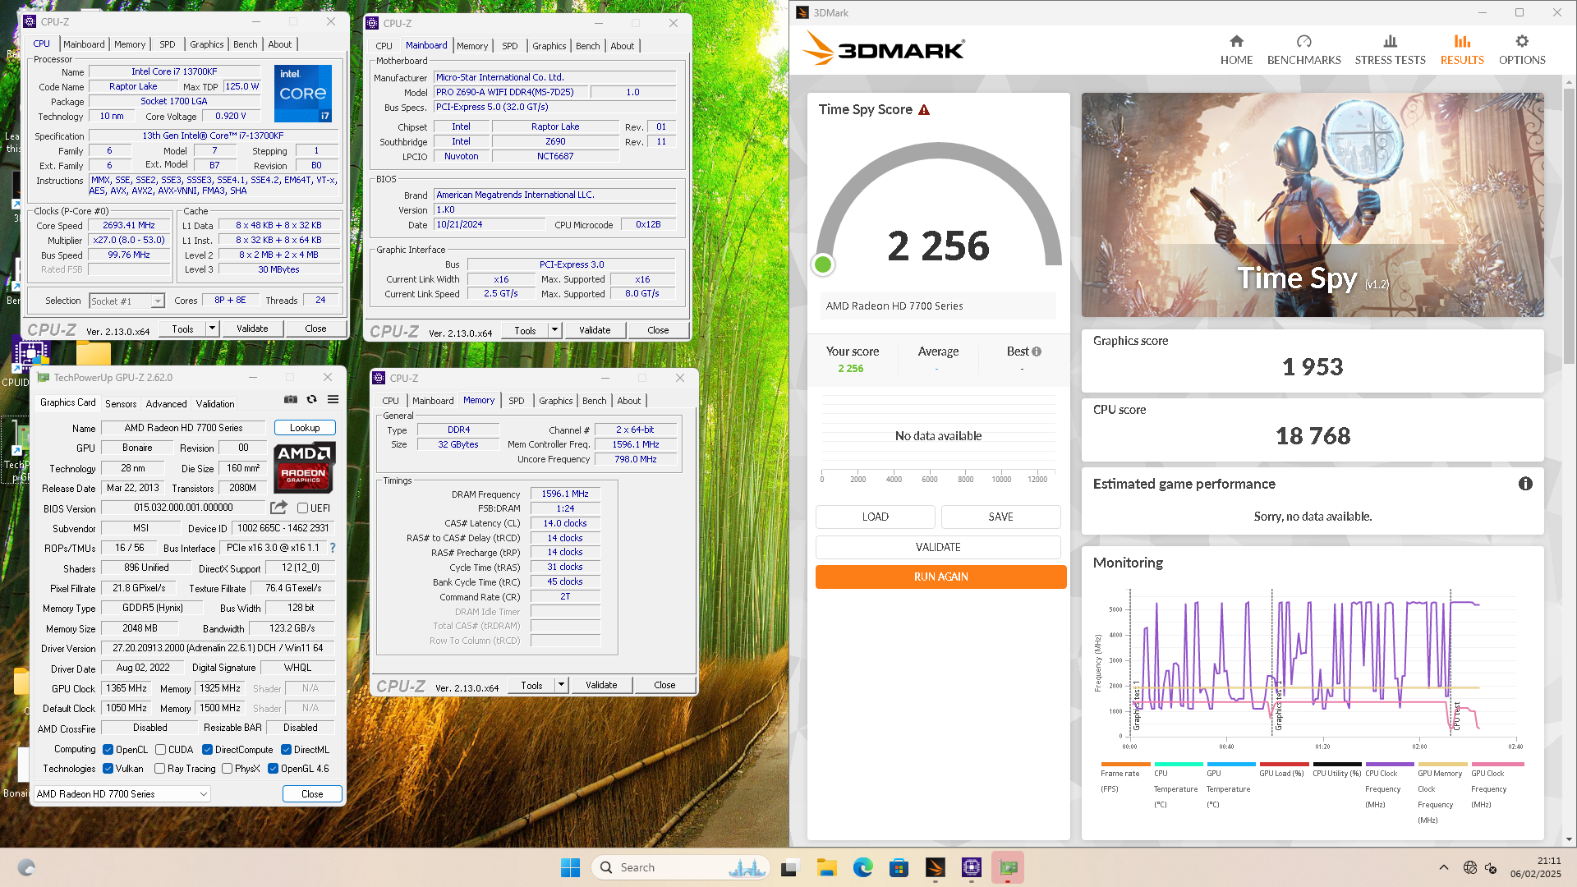Expand Tools dropdown arrow in CPU-Z Mainboard window

554,330
